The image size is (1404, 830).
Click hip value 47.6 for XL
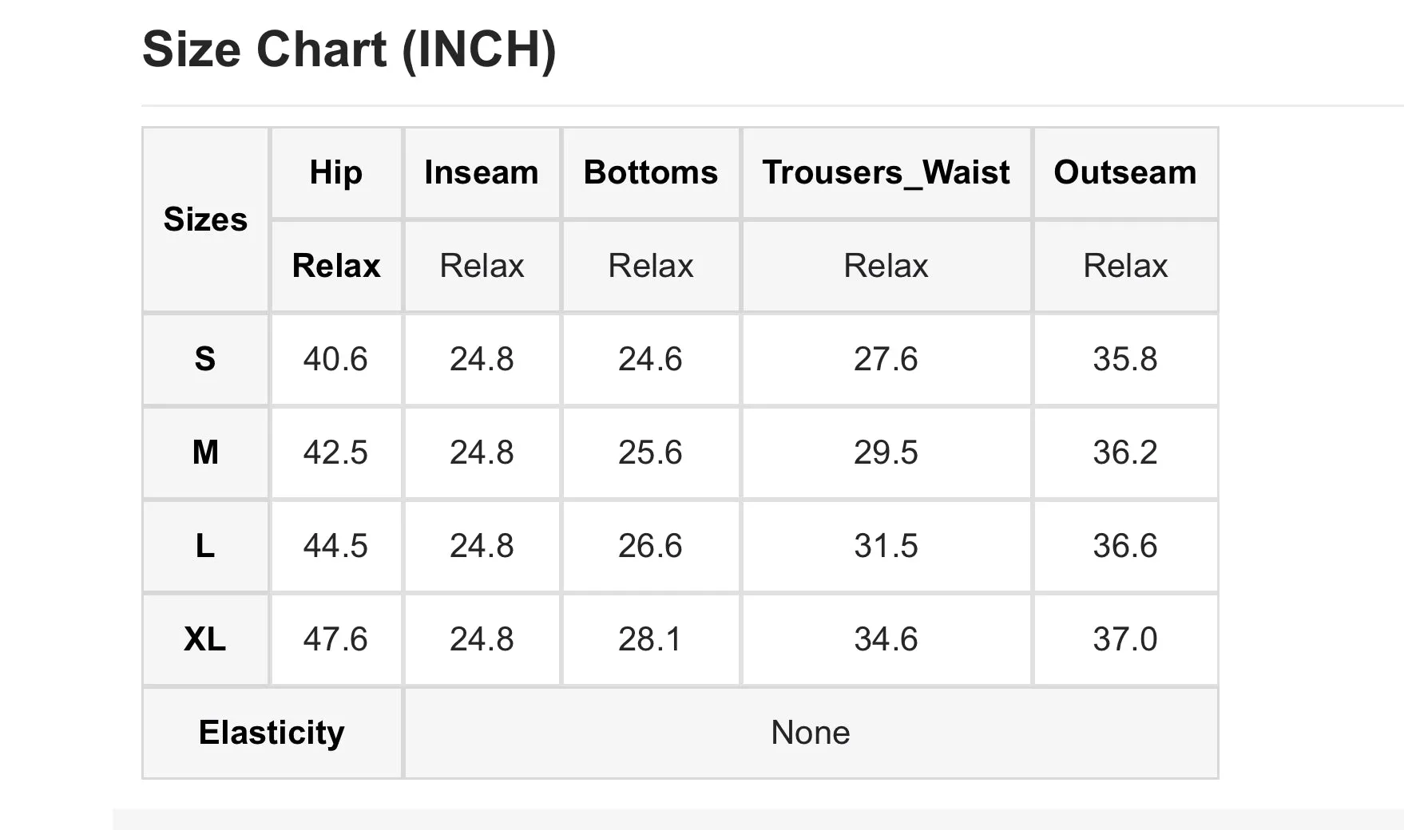[336, 639]
